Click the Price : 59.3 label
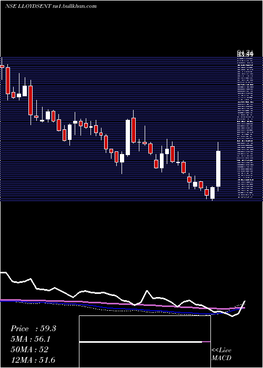Image resolution: width=263 pixels, height=368 pixels. coord(33,329)
